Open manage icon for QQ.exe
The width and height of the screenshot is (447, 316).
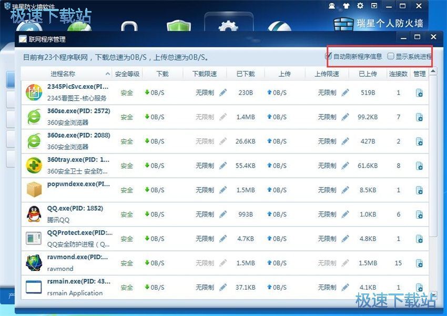tap(419, 215)
